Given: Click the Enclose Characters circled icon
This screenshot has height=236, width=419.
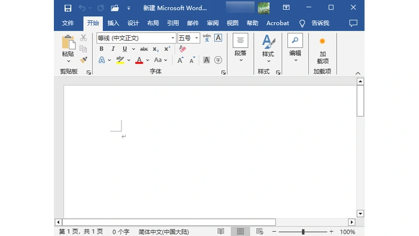Looking at the screenshot, I should coord(218,60).
